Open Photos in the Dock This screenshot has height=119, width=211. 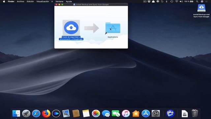[x=96, y=113]
